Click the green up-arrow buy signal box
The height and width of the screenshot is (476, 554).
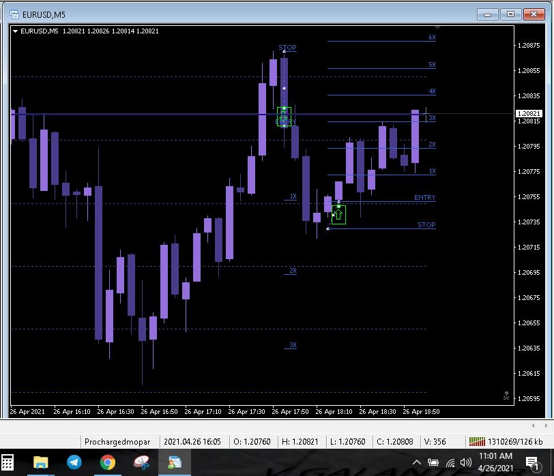[x=338, y=215]
